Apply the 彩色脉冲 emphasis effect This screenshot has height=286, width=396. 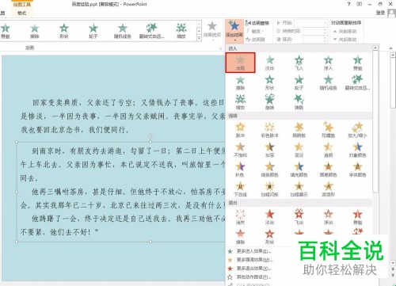point(269,130)
